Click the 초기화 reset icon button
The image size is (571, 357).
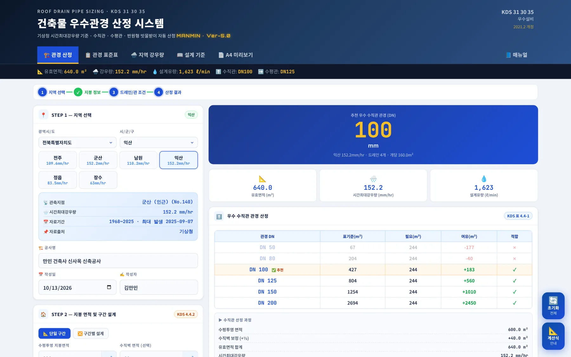coord(553,305)
